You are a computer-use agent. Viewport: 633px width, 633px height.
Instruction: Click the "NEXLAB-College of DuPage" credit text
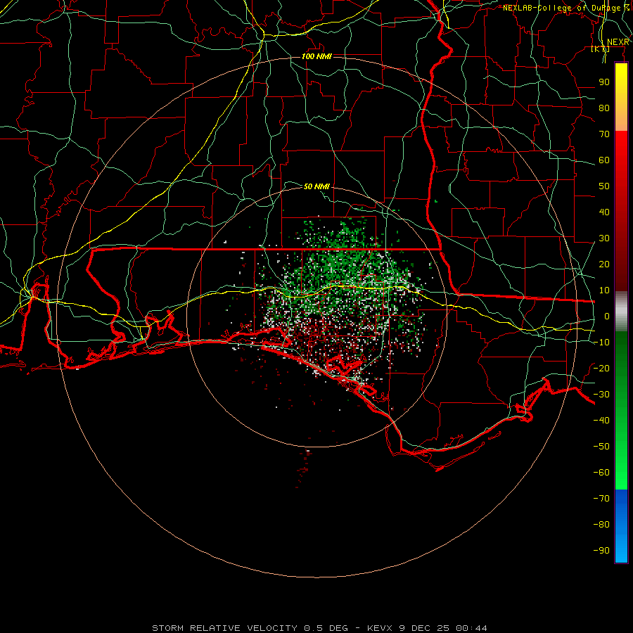pyautogui.click(x=561, y=8)
